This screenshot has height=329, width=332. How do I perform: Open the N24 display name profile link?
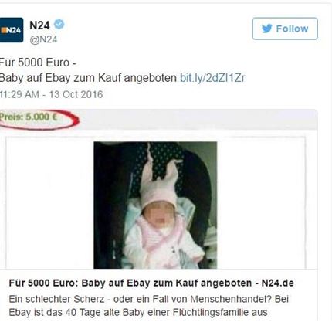click(39, 25)
